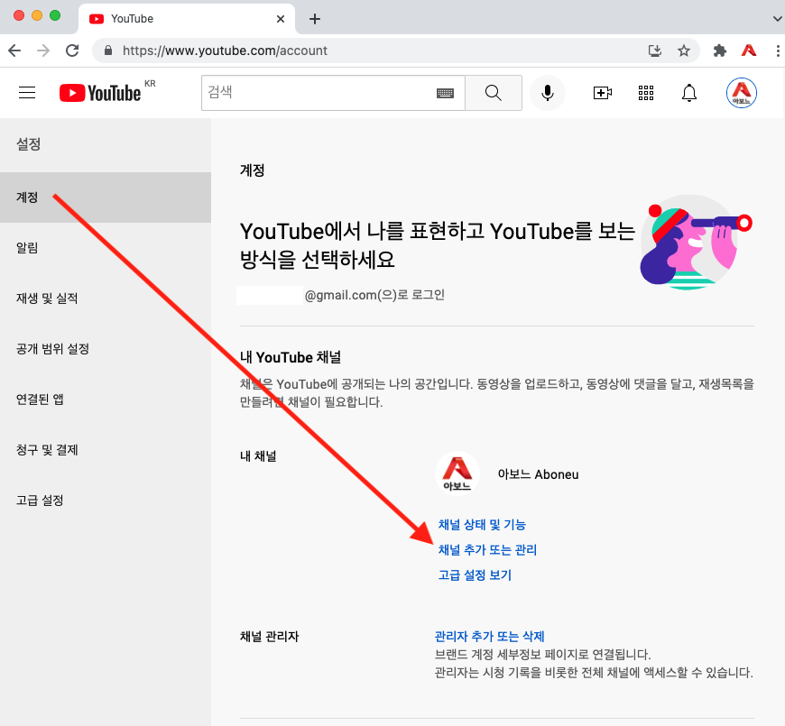Select 계정 in settings sidebar
785x726 pixels.
[x=106, y=198]
